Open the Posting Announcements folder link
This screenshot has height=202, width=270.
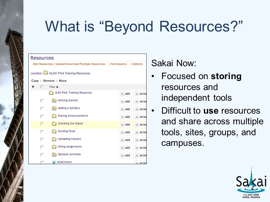coord(73,116)
